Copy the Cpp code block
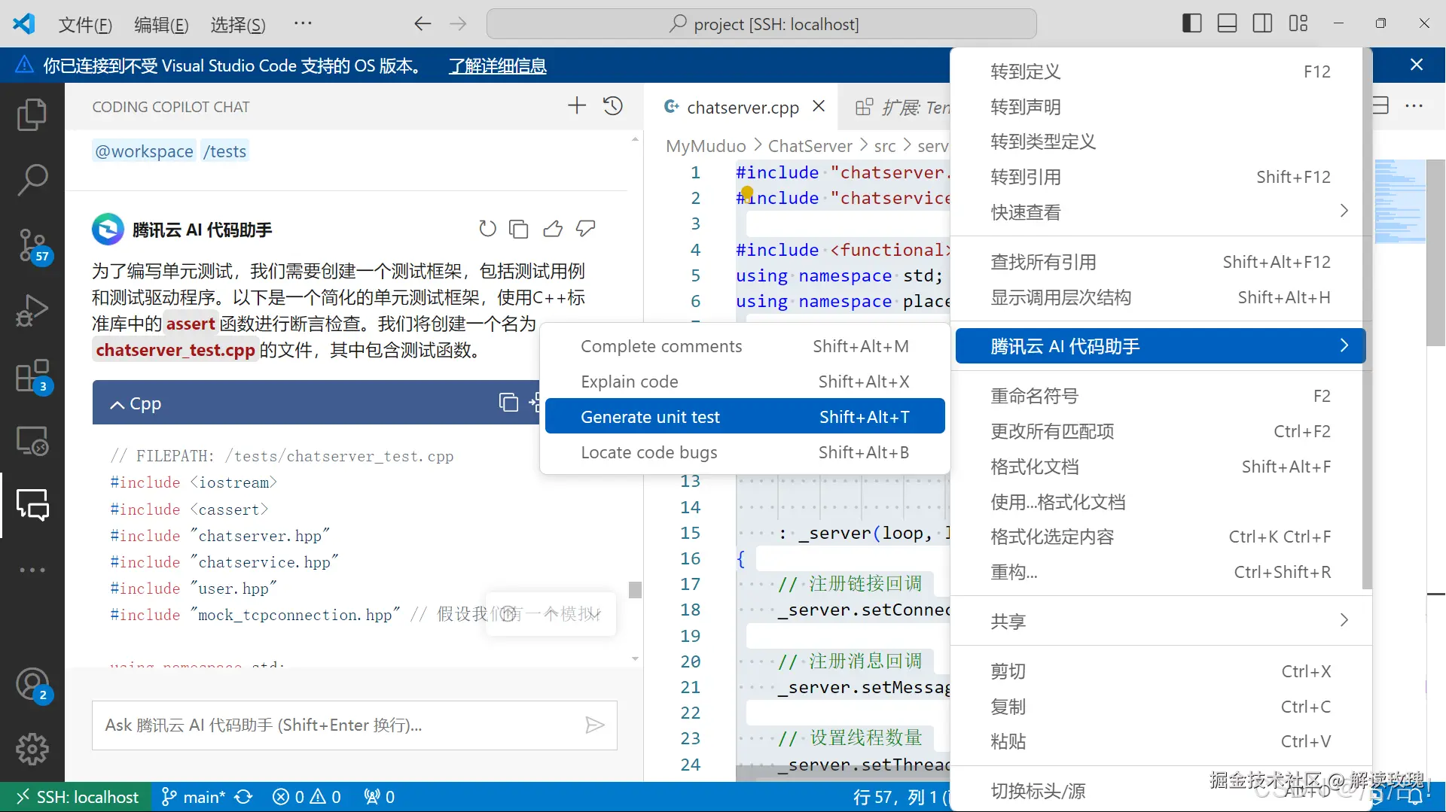This screenshot has width=1446, height=812. coord(508,403)
